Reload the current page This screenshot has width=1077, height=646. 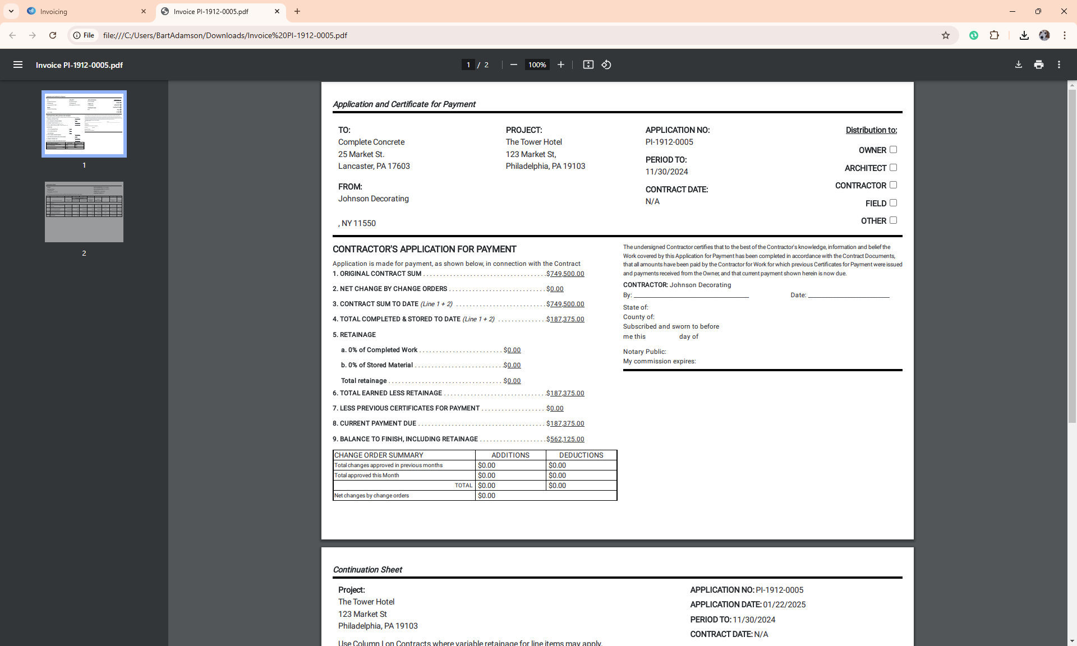(x=53, y=35)
